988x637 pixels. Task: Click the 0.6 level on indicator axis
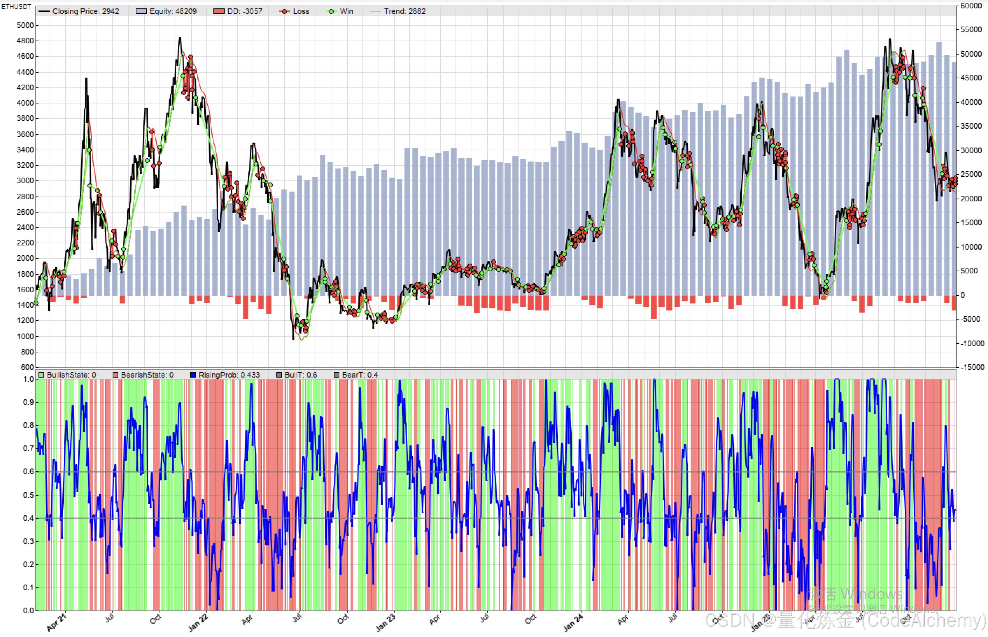click(28, 472)
